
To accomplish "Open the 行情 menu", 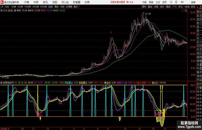I will tap(26, 2).
